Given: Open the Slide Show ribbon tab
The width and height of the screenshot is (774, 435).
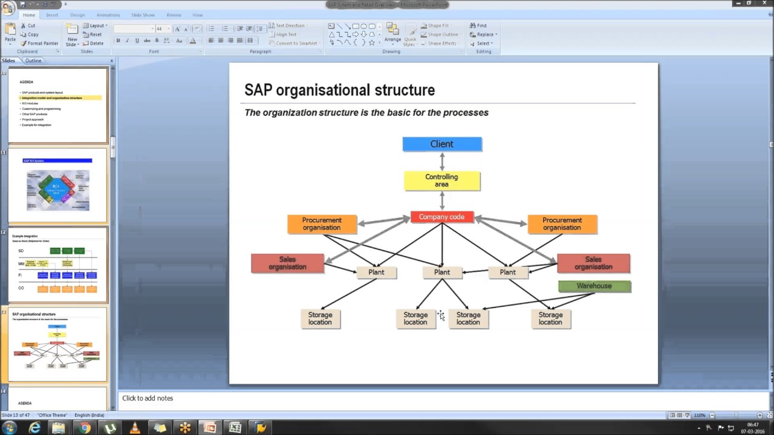Looking at the screenshot, I should click(x=143, y=15).
